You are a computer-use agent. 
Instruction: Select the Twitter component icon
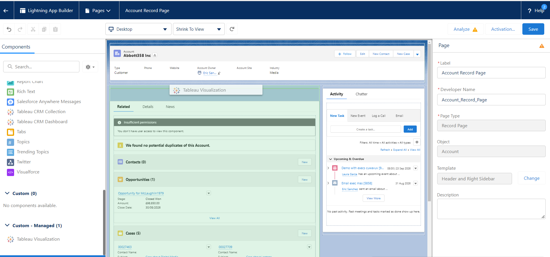click(x=10, y=162)
